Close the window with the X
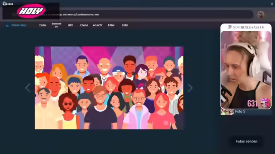This screenshot has height=154, width=275. (x=272, y=4)
